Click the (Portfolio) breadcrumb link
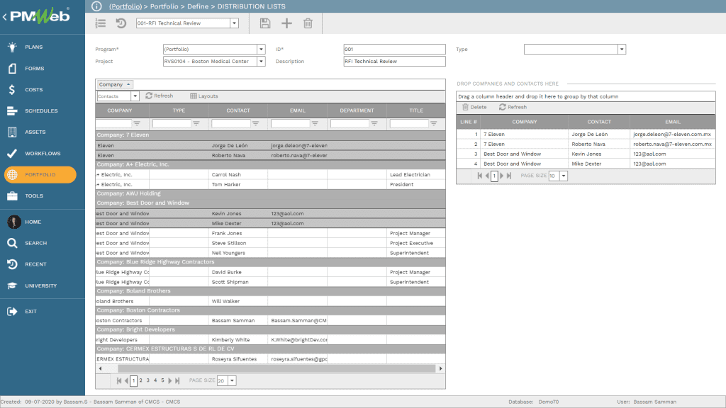 click(125, 6)
